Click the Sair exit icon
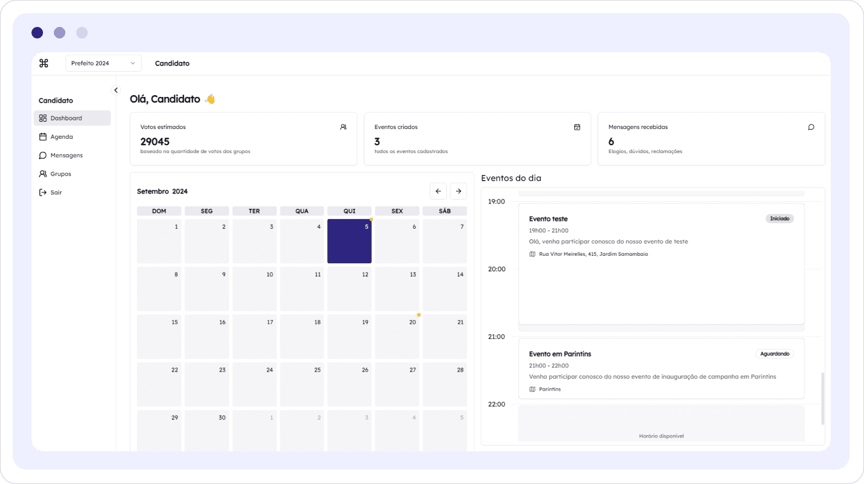This screenshot has height=484, width=864. [43, 192]
